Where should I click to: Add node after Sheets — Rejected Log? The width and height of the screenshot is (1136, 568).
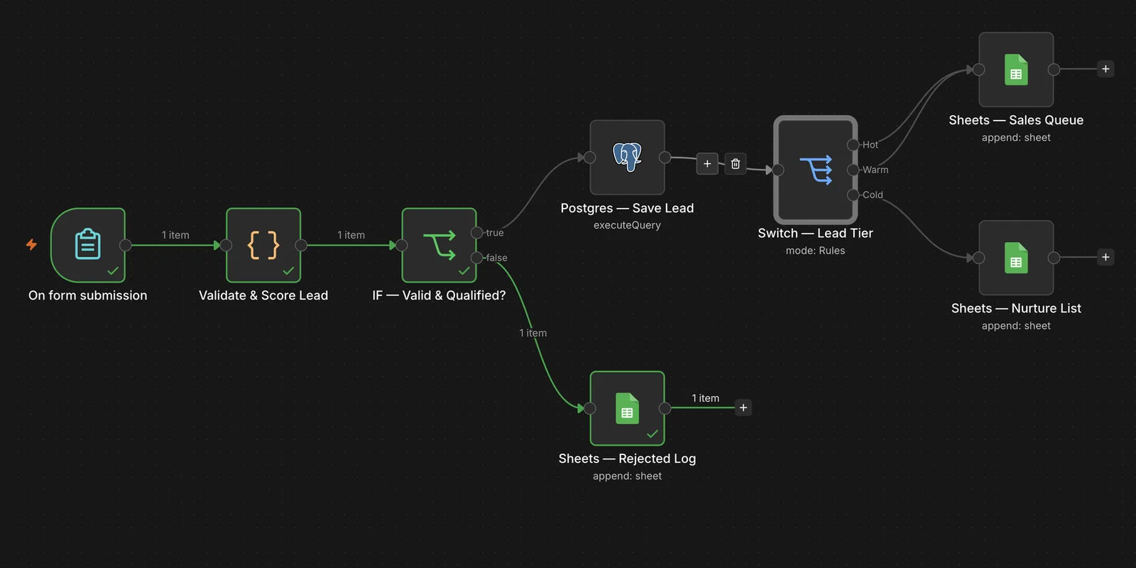pos(743,408)
